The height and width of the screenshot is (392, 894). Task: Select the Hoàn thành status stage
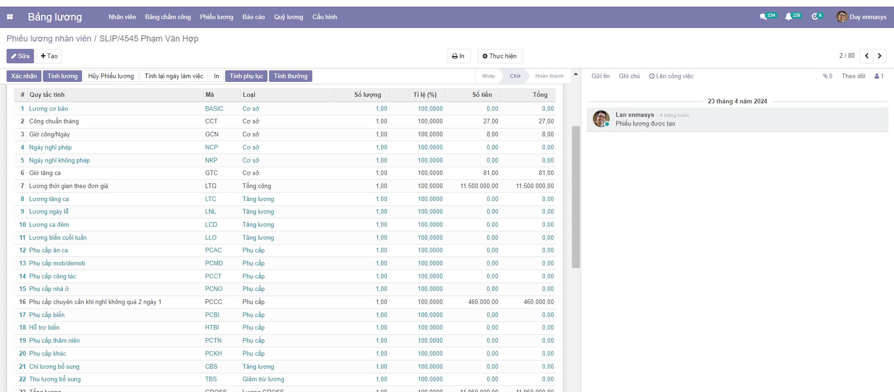(x=549, y=76)
